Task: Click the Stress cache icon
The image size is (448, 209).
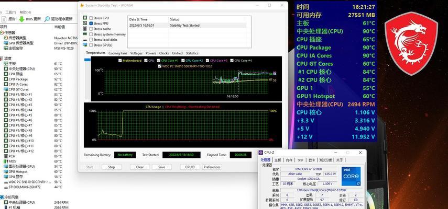Action: (85, 28)
